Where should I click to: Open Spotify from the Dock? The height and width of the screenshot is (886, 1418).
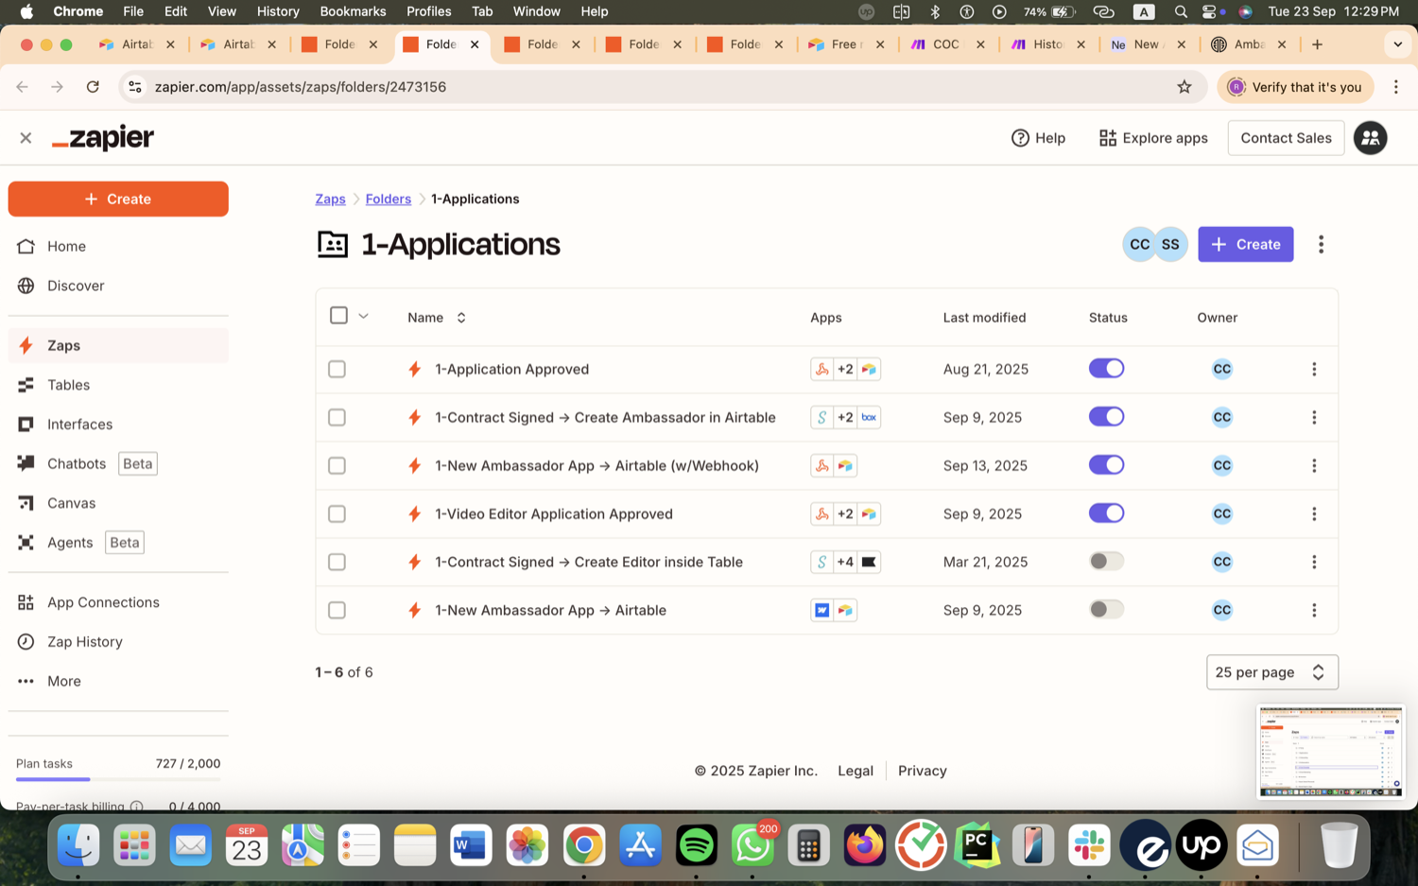tap(697, 845)
